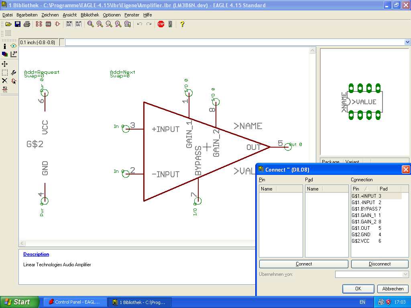411x308 pixels.
Task: Click the Connect button in dialog
Action: pyautogui.click(x=303, y=264)
